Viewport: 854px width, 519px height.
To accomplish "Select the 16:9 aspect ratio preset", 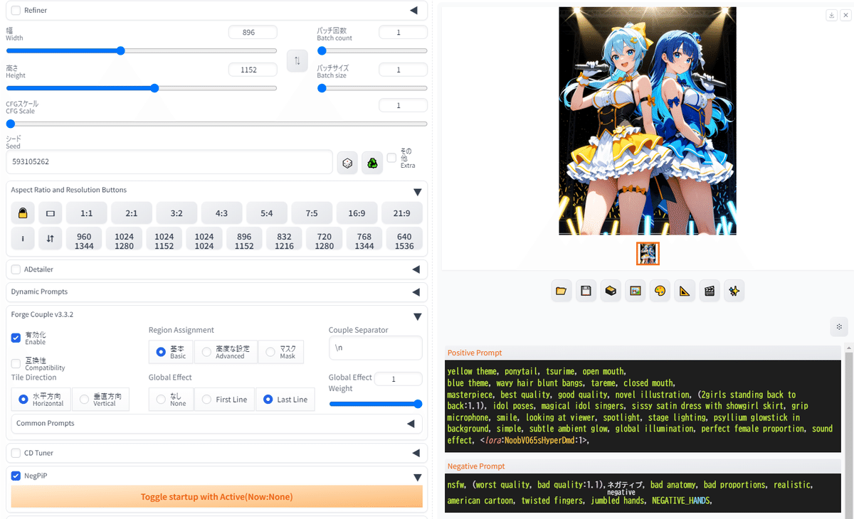I will point(357,212).
